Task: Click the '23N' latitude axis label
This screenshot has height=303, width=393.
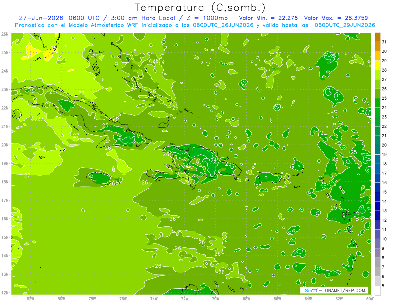Action: point(5,89)
